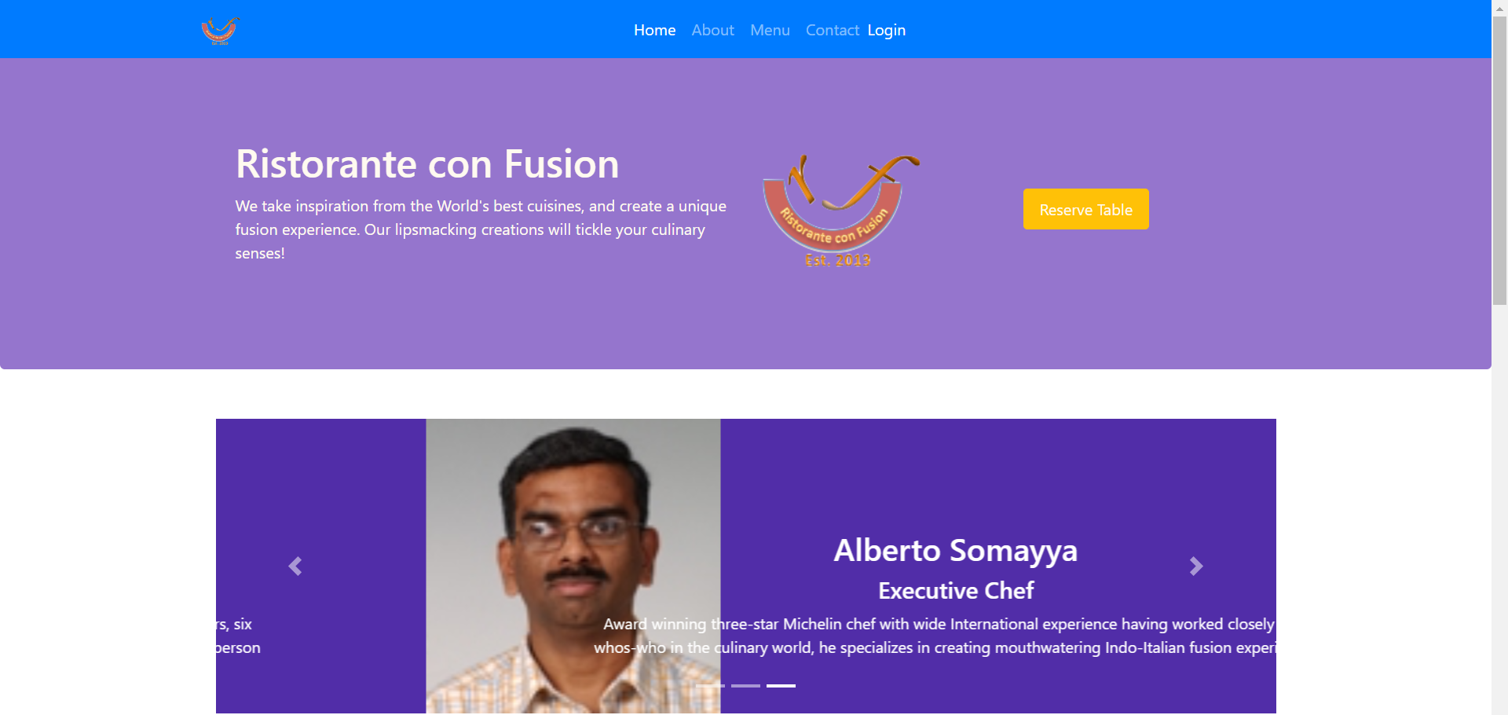Click the Ristorante con Fusion title
The height and width of the screenshot is (715, 1508).
pyautogui.click(x=427, y=164)
